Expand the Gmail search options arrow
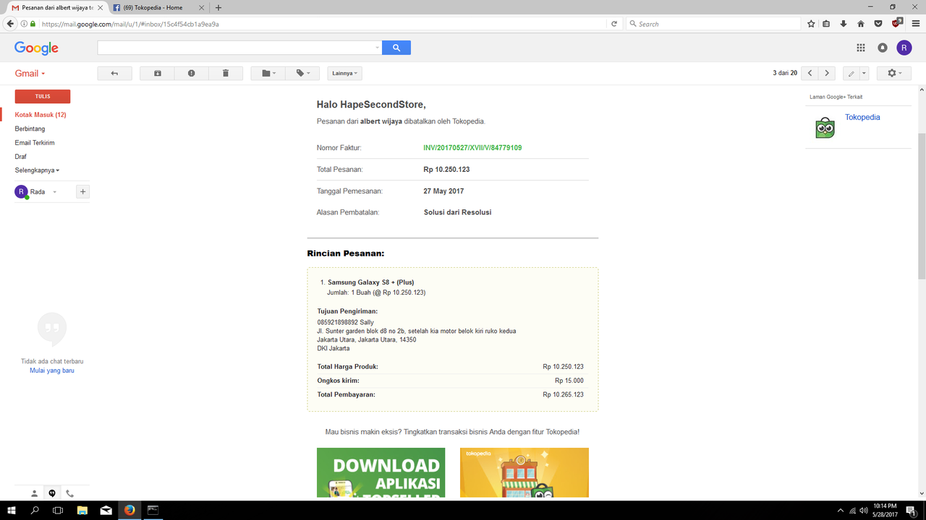Screen dimensions: 926x520 pyautogui.click(x=378, y=48)
